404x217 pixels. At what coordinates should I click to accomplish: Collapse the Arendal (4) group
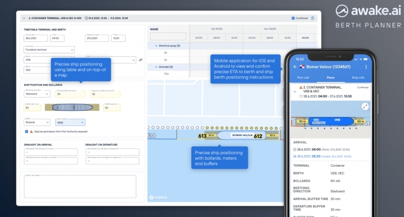pos(156,67)
